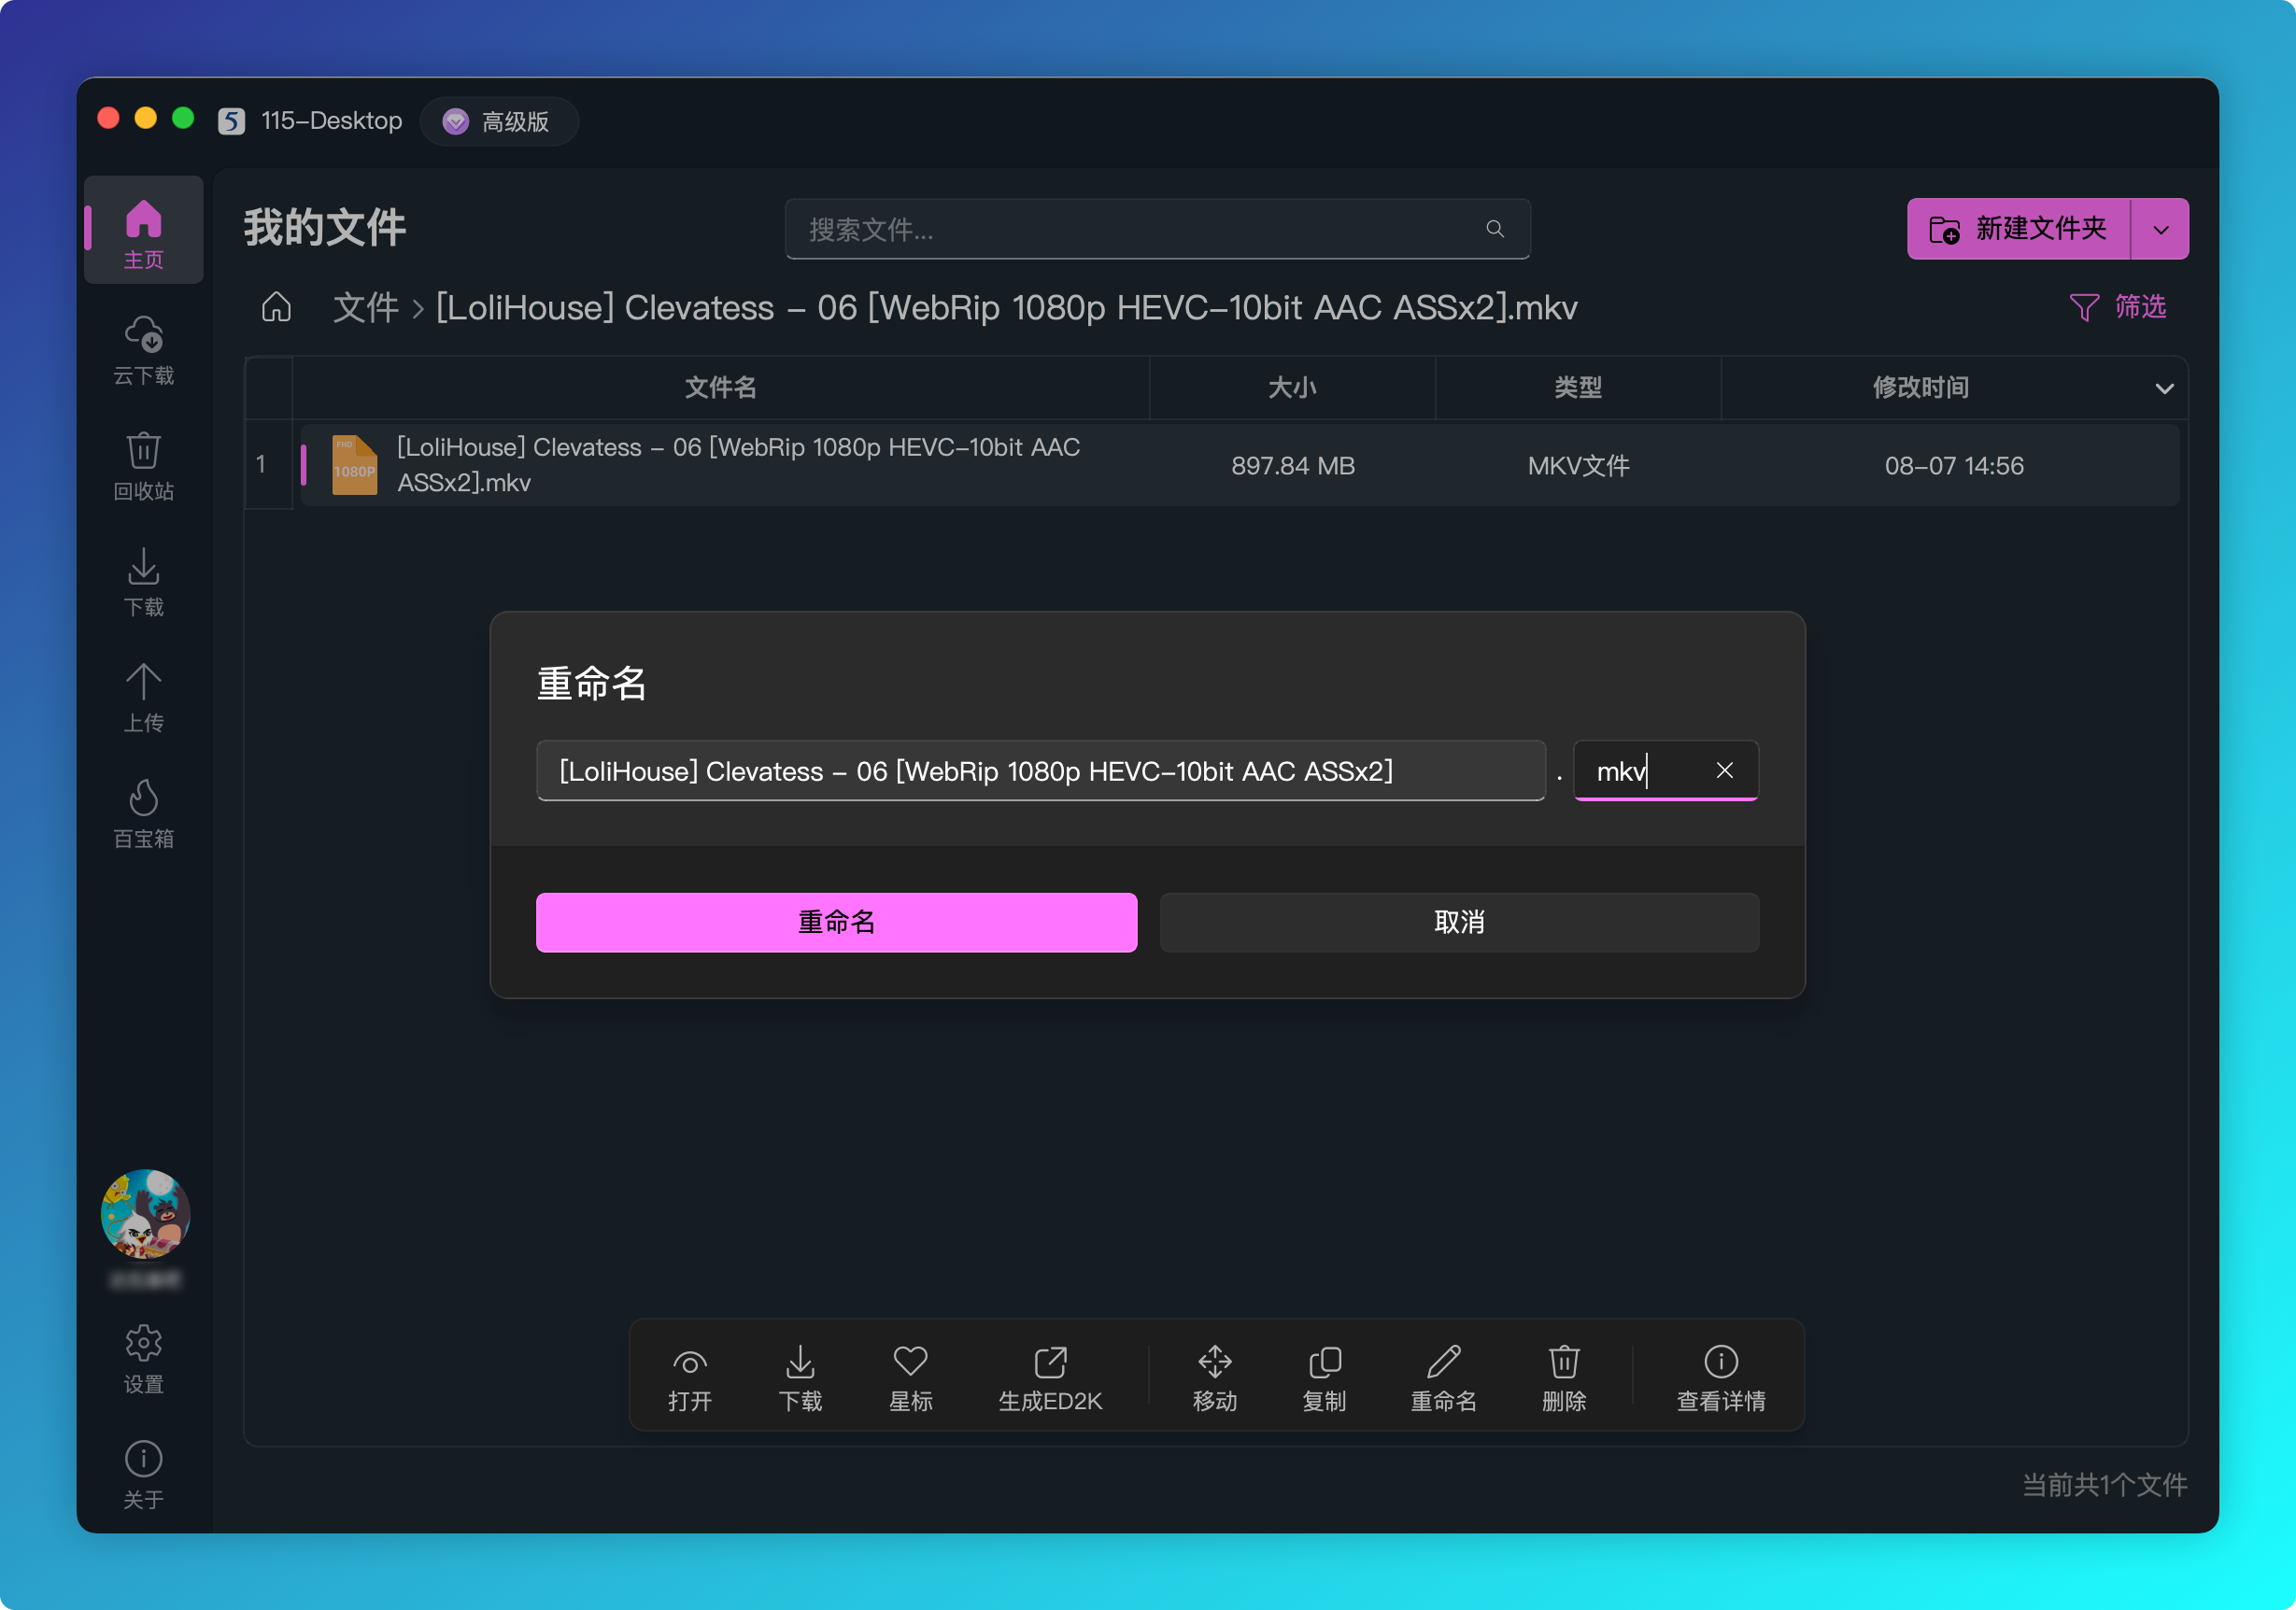Confirm with the pink 重命名 button
Viewport: 2296px width, 1610px height.
836,921
